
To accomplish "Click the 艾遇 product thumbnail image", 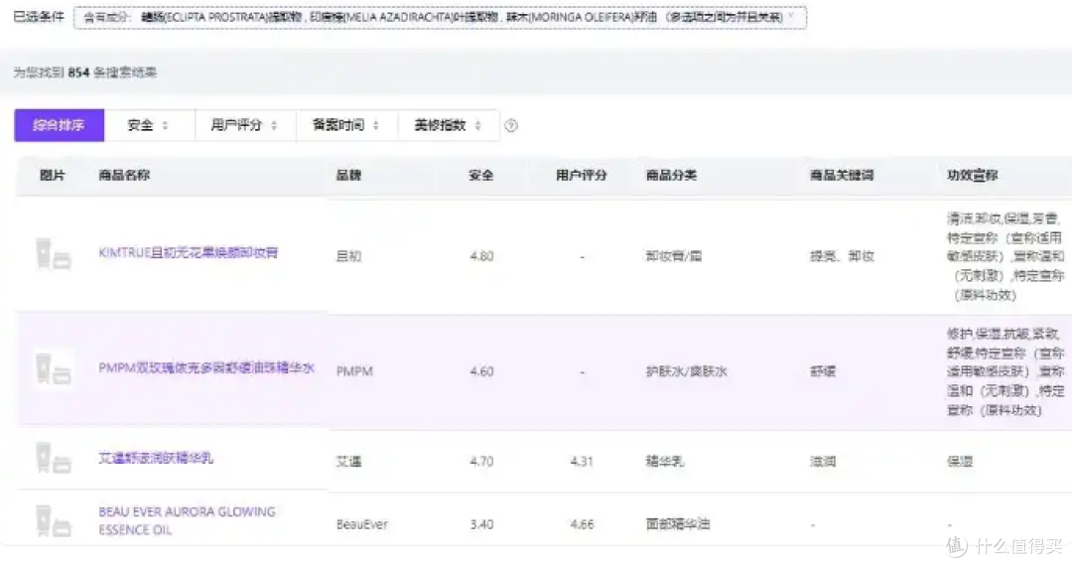I will 54,458.
